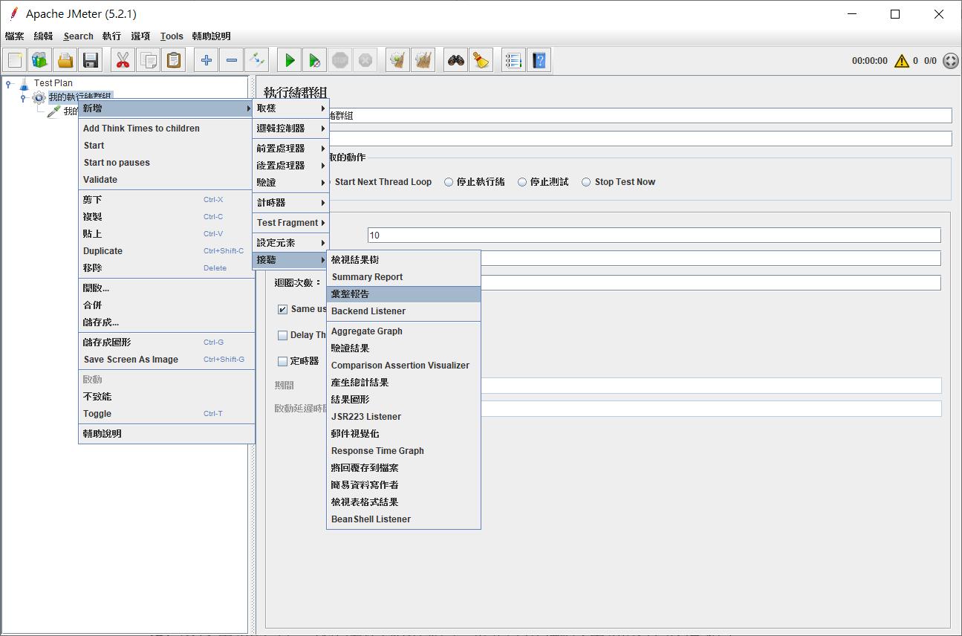Save the plan with the floppy disk icon
This screenshot has height=636, width=962.
[91, 60]
